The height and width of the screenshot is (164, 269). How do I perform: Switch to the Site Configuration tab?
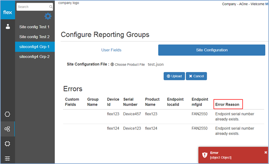pos(212,50)
